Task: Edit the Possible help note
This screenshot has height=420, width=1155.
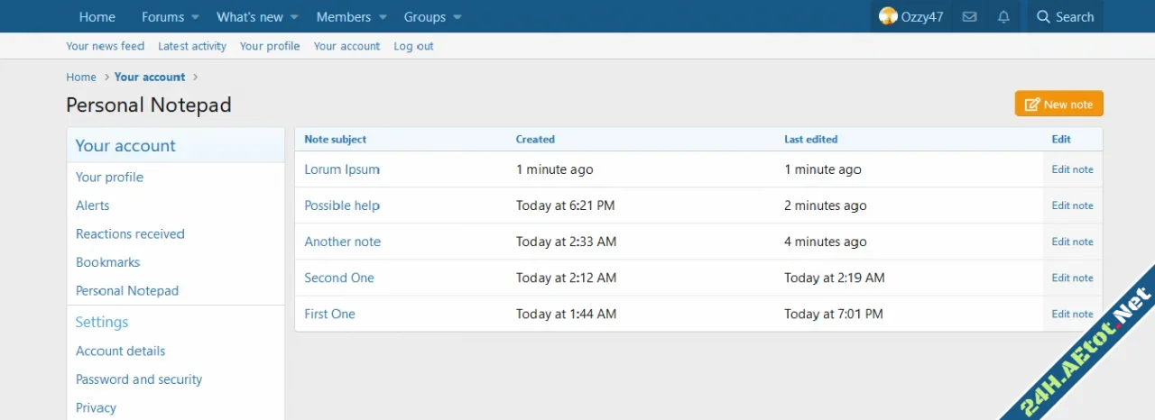Action: (x=1072, y=205)
